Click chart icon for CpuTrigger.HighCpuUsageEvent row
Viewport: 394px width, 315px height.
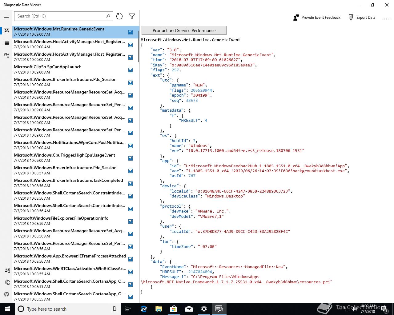point(131,158)
